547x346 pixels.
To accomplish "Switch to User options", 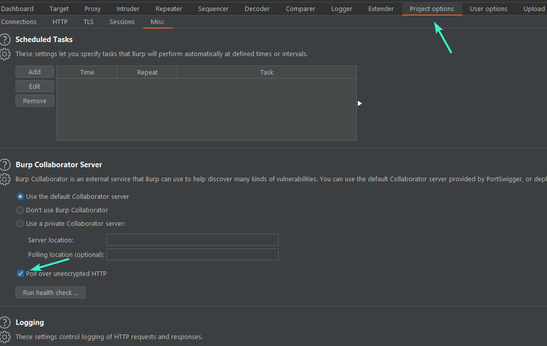I will click(488, 9).
